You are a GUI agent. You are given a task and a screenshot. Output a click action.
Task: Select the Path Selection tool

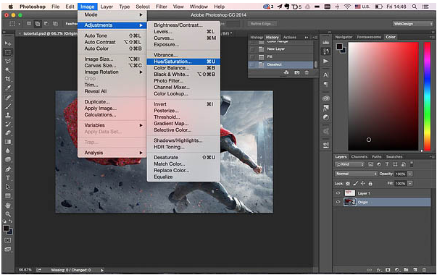(x=8, y=187)
